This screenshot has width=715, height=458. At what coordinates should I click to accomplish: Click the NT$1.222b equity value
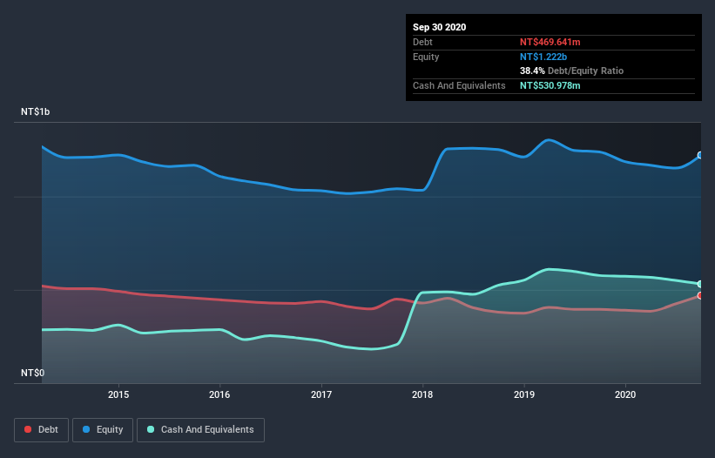click(x=543, y=57)
